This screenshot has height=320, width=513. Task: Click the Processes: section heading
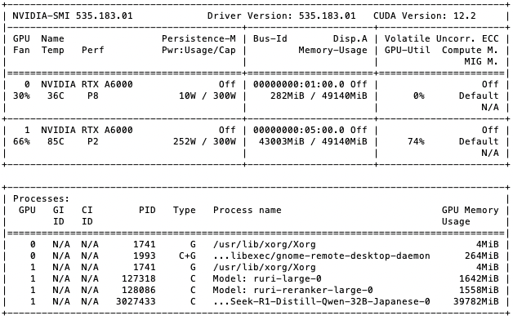[x=41, y=198]
